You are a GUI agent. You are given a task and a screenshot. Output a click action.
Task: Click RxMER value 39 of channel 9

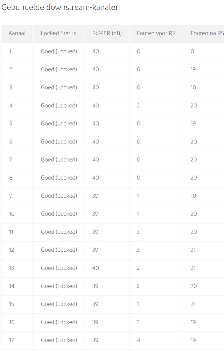tap(95, 196)
